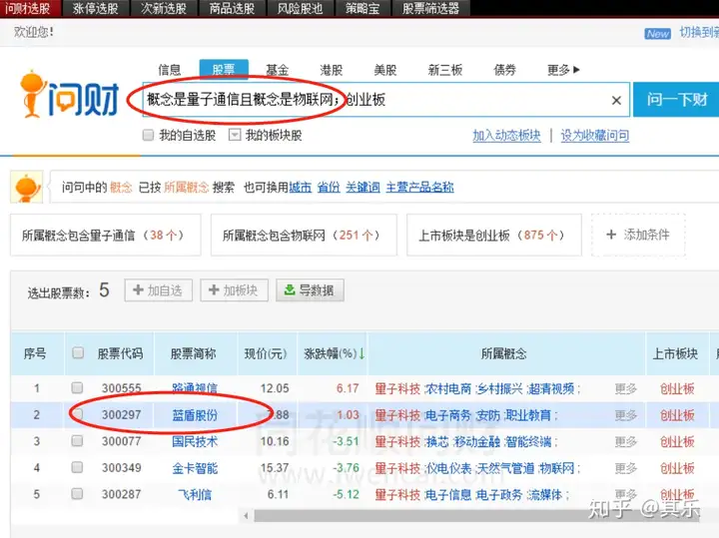Viewport: 719px width, 538px height.
Task: Click the 添加条件 box
Action: (638, 236)
